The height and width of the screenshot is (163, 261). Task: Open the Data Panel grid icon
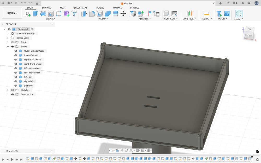coord(3,3)
